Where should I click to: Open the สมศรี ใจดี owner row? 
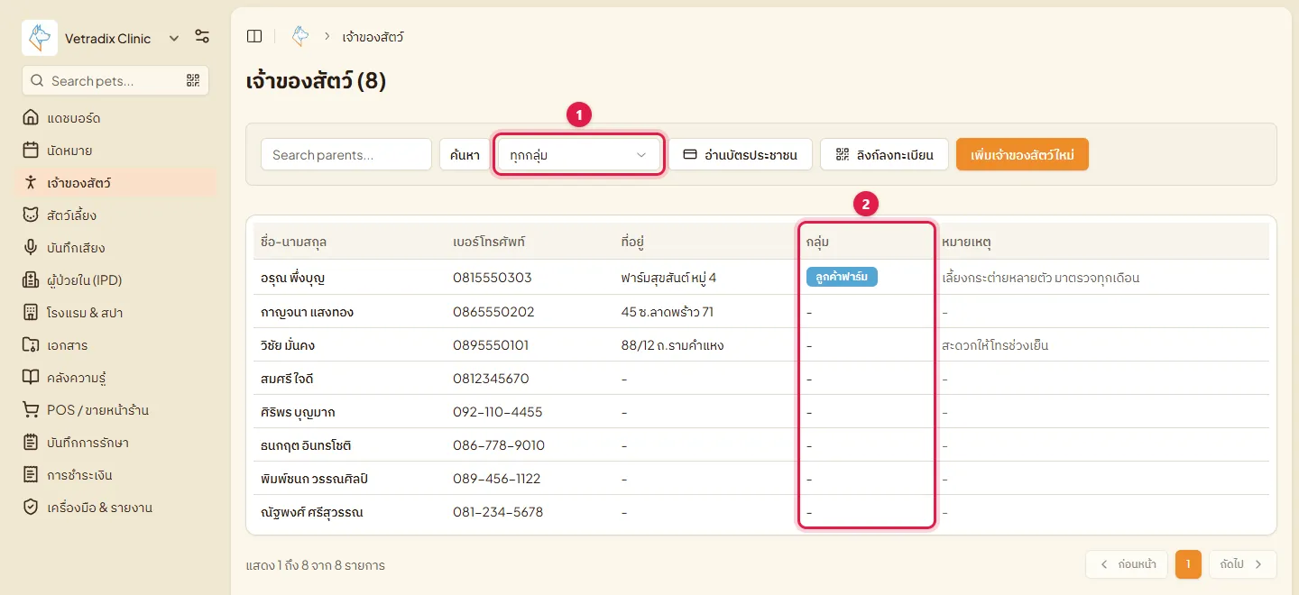click(x=761, y=379)
